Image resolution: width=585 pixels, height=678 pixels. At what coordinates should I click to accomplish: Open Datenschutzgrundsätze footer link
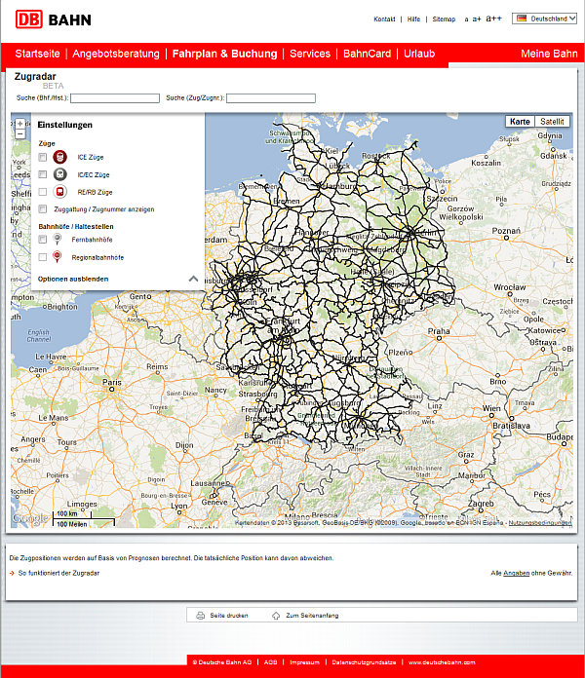364,662
